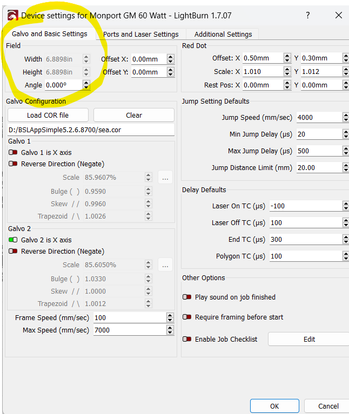Screen dimensions: 349x414
Task: Click the Field Angle stepper arrows
Action: click(x=86, y=85)
